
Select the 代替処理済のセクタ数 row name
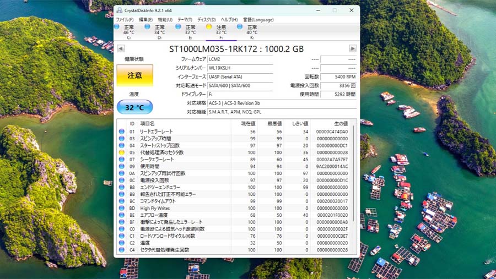[161, 152]
